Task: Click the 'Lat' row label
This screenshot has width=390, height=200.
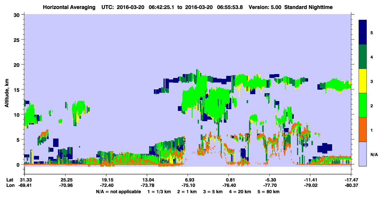Action: point(10,180)
